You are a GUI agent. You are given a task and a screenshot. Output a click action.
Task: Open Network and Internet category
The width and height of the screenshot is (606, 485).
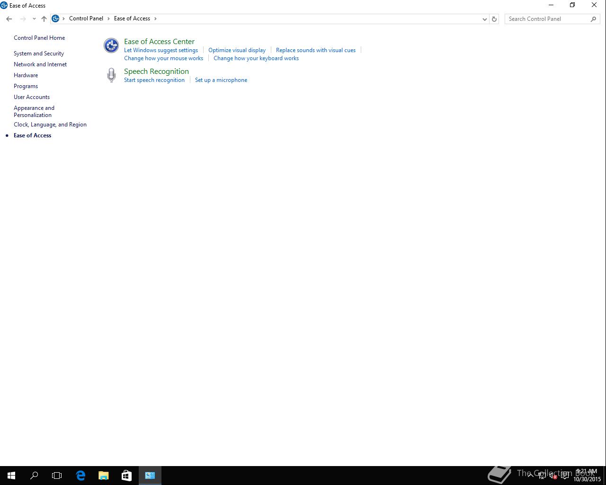[x=40, y=64]
